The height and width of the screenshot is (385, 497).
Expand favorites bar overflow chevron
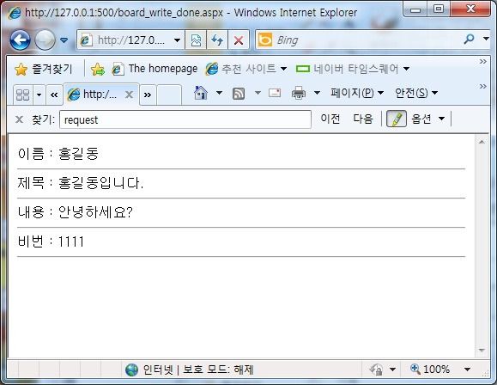(x=482, y=61)
